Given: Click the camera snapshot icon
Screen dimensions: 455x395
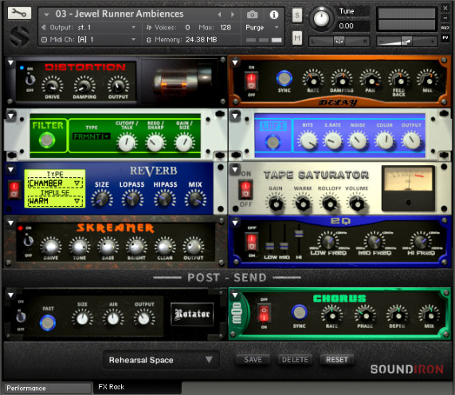Looking at the screenshot, I should pos(252,14).
